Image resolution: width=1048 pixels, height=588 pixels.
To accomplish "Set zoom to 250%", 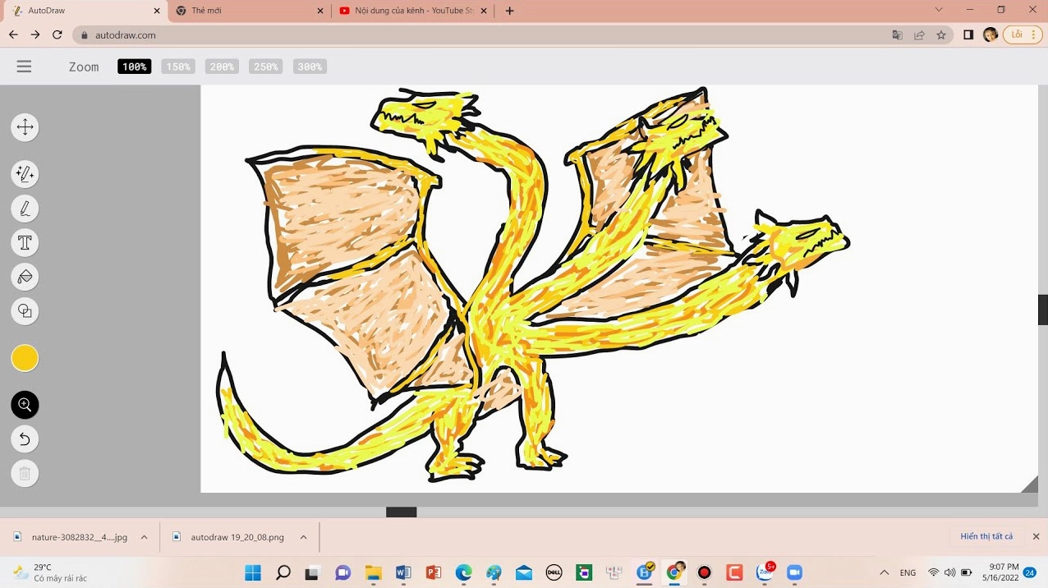I will pyautogui.click(x=266, y=67).
